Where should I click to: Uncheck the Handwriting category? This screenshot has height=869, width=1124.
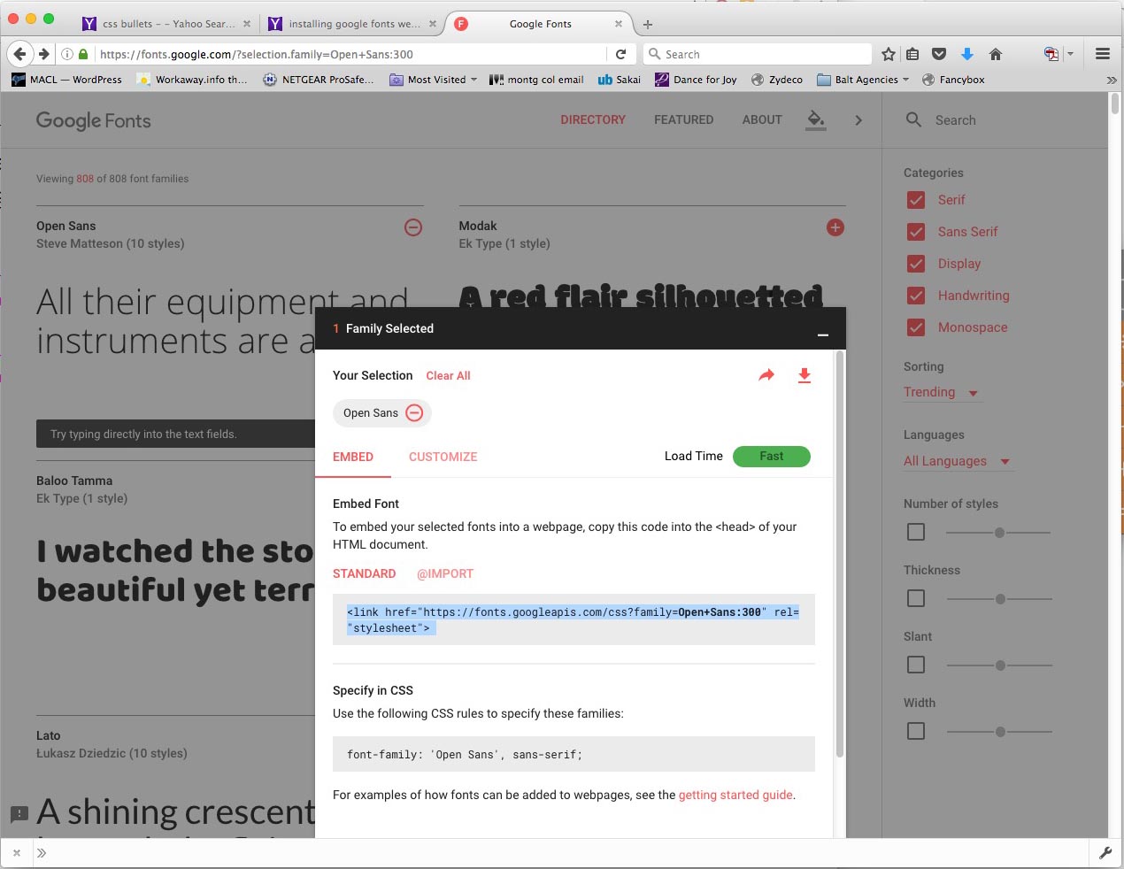pos(916,296)
